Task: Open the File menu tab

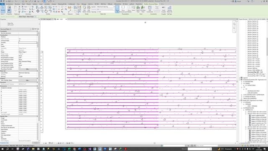Action: (2, 4)
